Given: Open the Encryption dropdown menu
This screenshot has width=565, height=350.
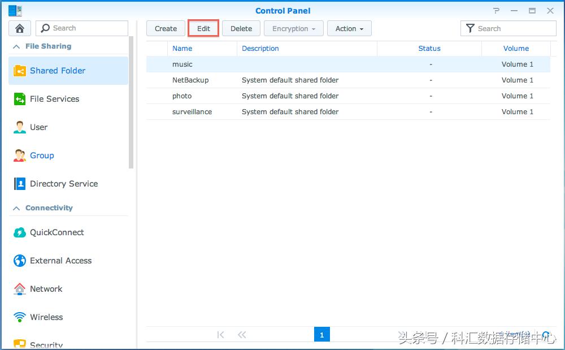Looking at the screenshot, I should [x=293, y=29].
